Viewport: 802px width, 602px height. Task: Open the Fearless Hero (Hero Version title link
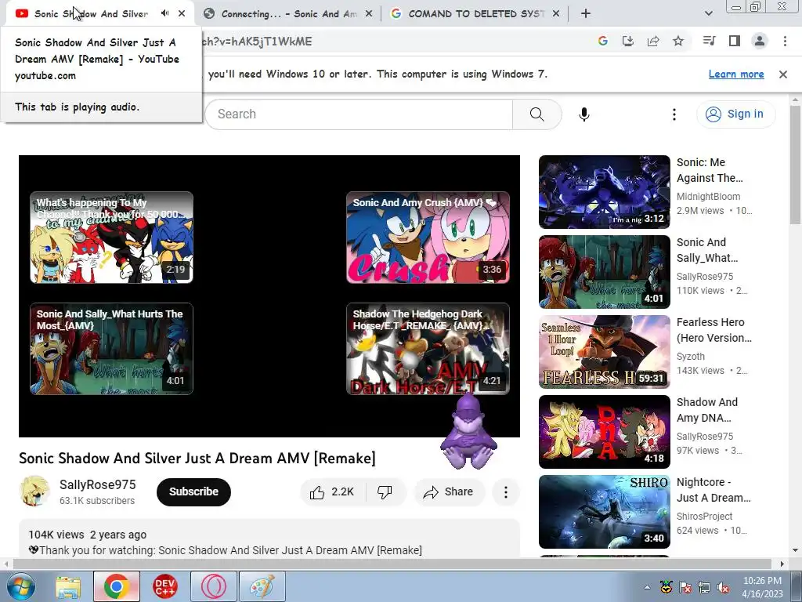(714, 330)
